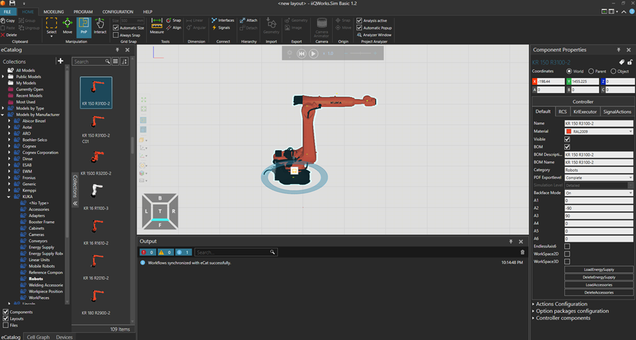Open the FILE menu
This screenshot has width=636, height=340.
tap(7, 12)
